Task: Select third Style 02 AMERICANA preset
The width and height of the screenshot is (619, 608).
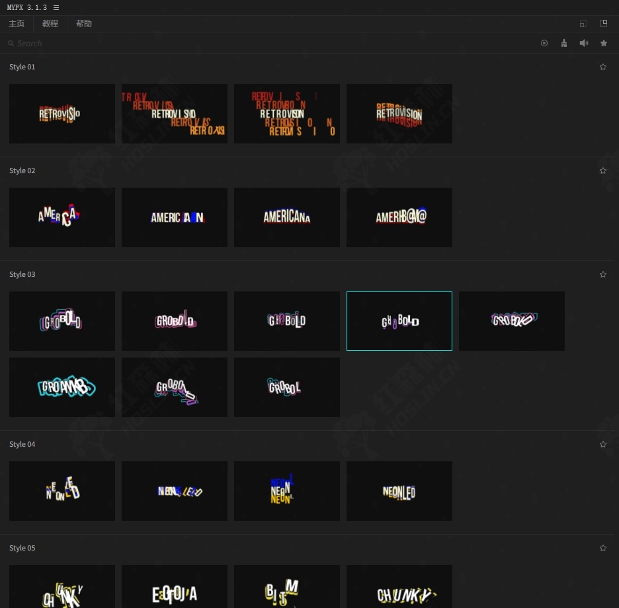Action: click(x=287, y=217)
